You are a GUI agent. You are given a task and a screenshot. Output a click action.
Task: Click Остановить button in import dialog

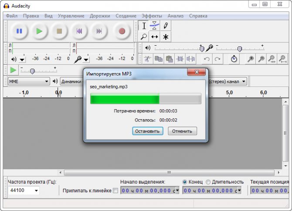tap(147, 131)
